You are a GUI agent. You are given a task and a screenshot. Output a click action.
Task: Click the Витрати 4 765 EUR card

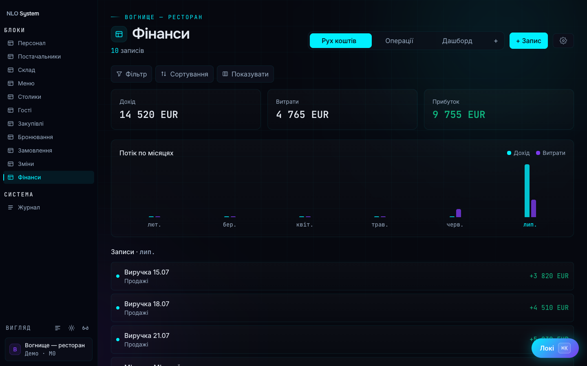coord(342,109)
